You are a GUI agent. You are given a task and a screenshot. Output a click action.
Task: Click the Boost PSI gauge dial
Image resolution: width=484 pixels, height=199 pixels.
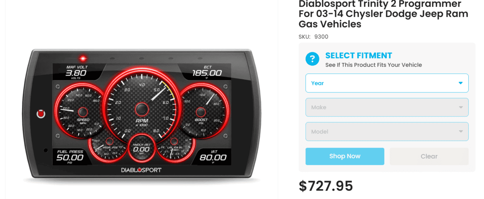(x=201, y=112)
